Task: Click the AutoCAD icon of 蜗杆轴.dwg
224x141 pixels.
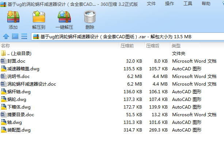Action: pos(4,91)
